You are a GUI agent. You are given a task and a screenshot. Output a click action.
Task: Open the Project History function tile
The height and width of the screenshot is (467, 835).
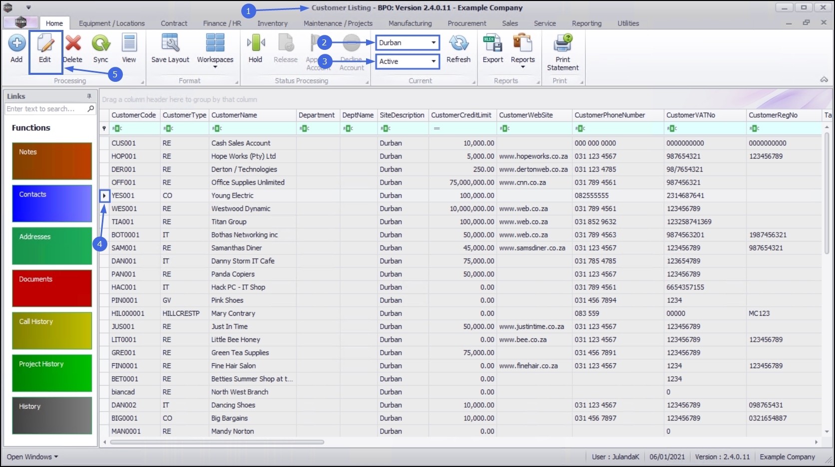(x=52, y=373)
